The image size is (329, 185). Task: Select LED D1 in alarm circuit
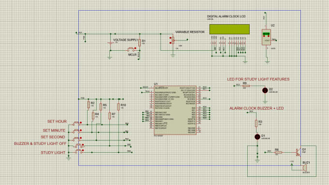point(257,137)
